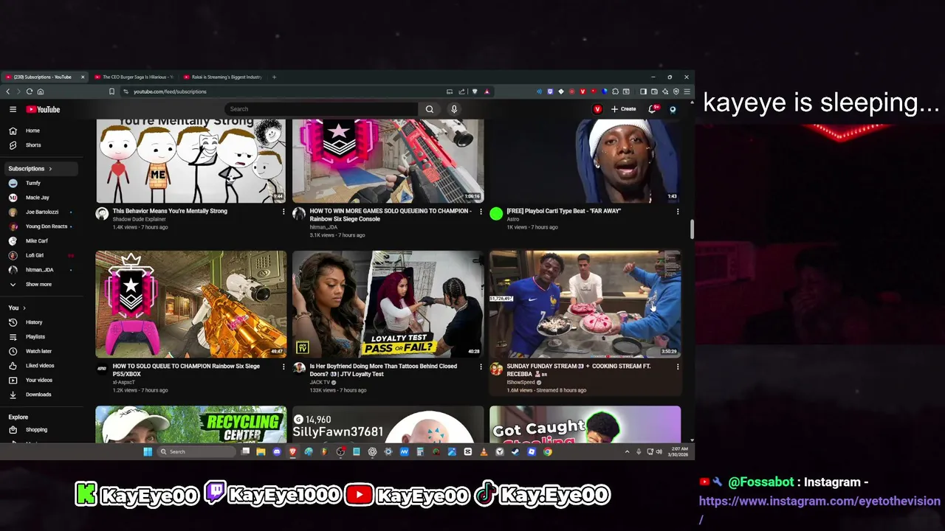Viewport: 945px width, 531px height.
Task: Open options for HOW TO SOLO QUEUE TO CHAMPION video
Action: point(283,367)
